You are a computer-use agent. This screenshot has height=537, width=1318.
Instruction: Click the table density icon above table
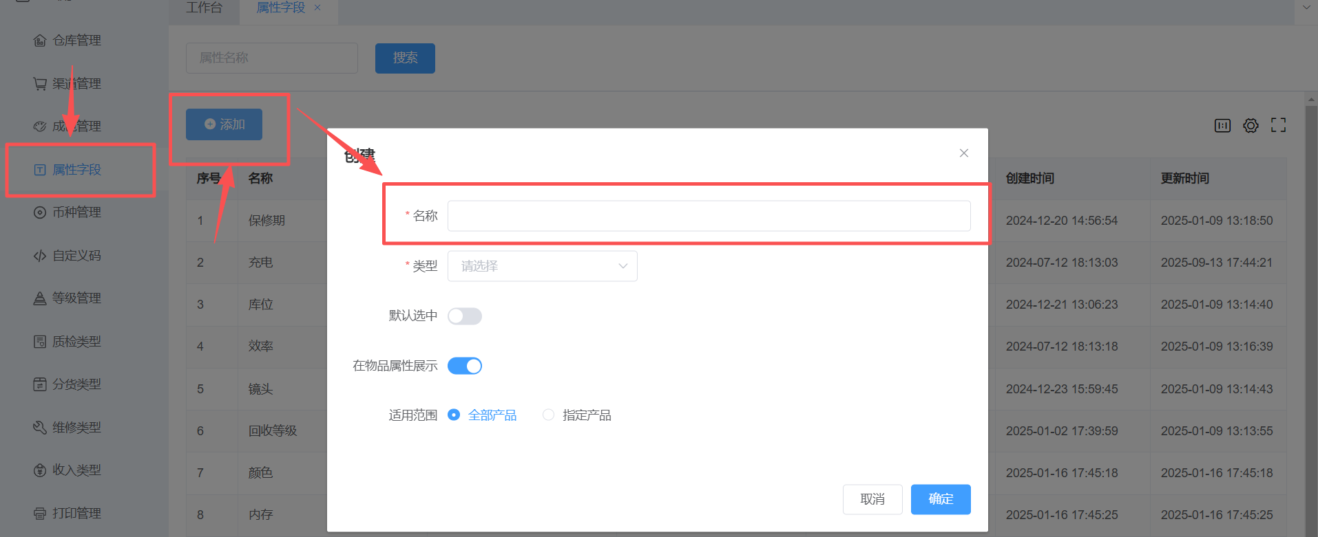pos(1222,125)
